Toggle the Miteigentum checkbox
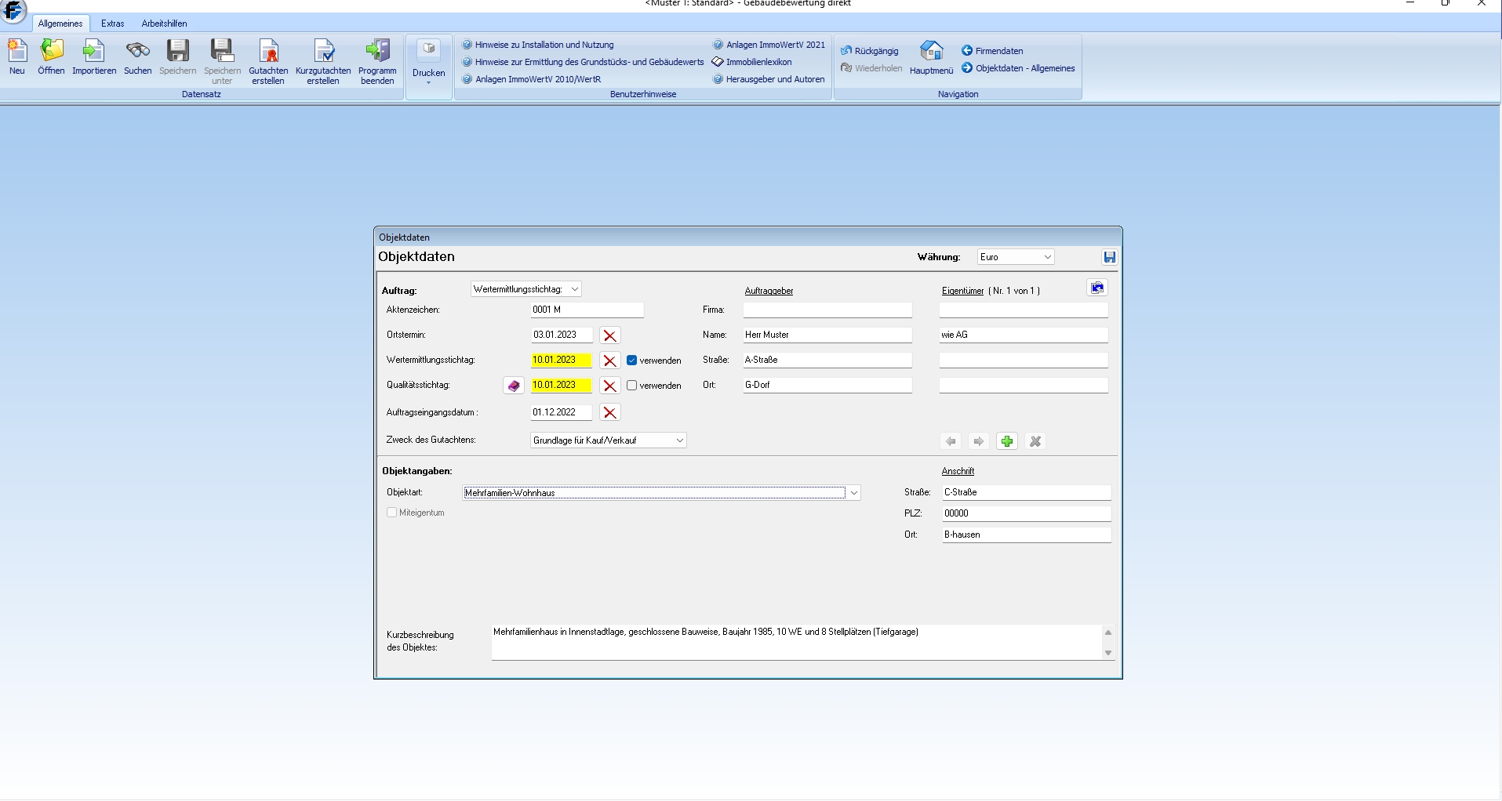 pyautogui.click(x=392, y=513)
